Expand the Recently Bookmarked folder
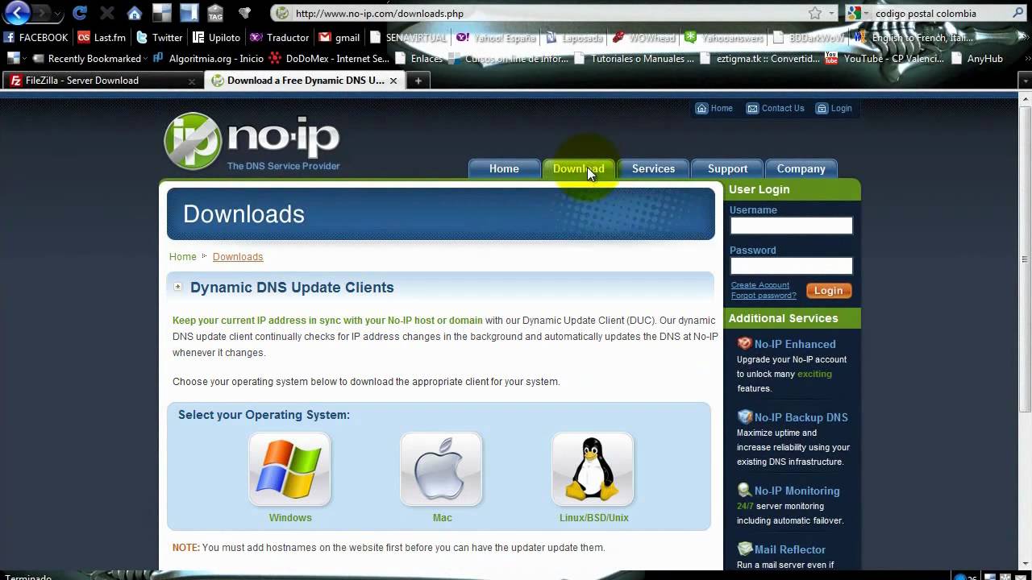1032x580 pixels. coord(89,58)
